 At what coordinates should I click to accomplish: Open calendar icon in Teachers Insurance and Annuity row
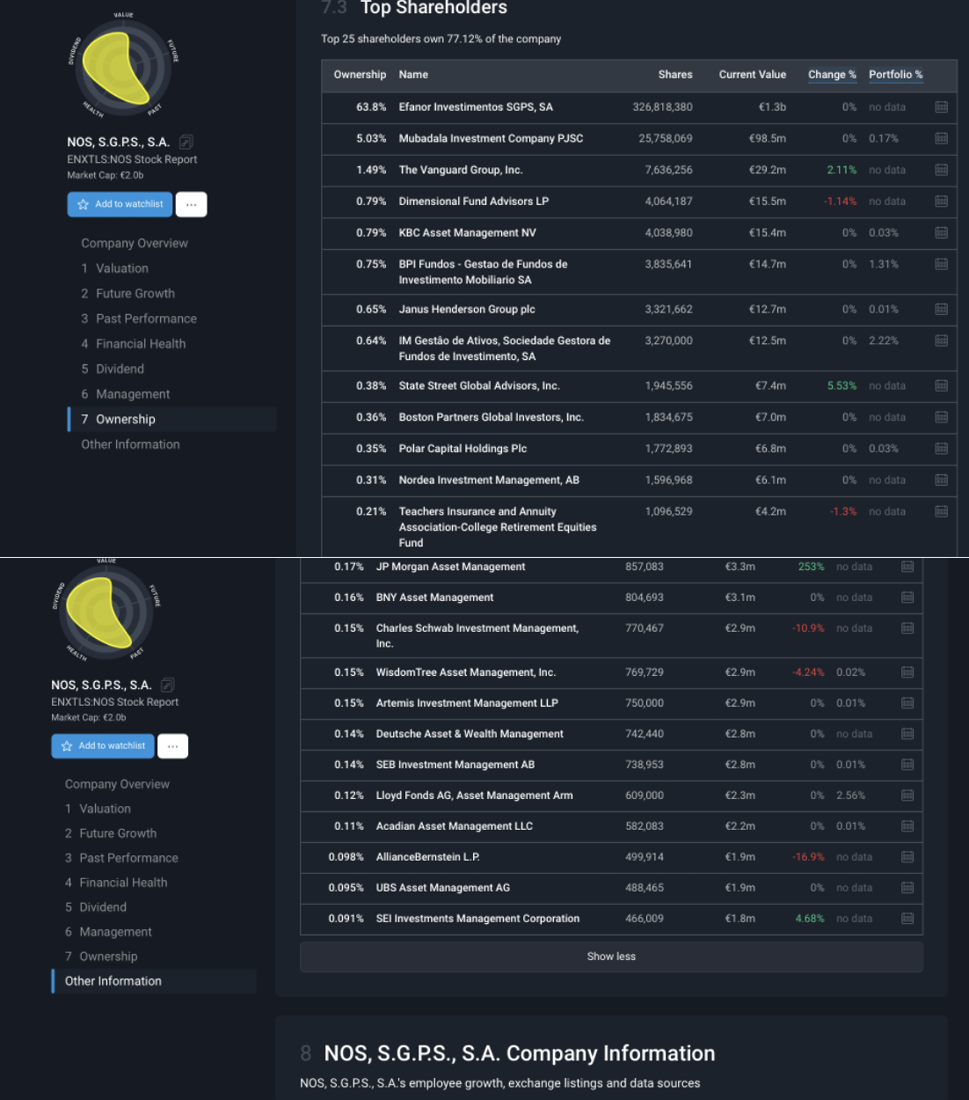(941, 511)
